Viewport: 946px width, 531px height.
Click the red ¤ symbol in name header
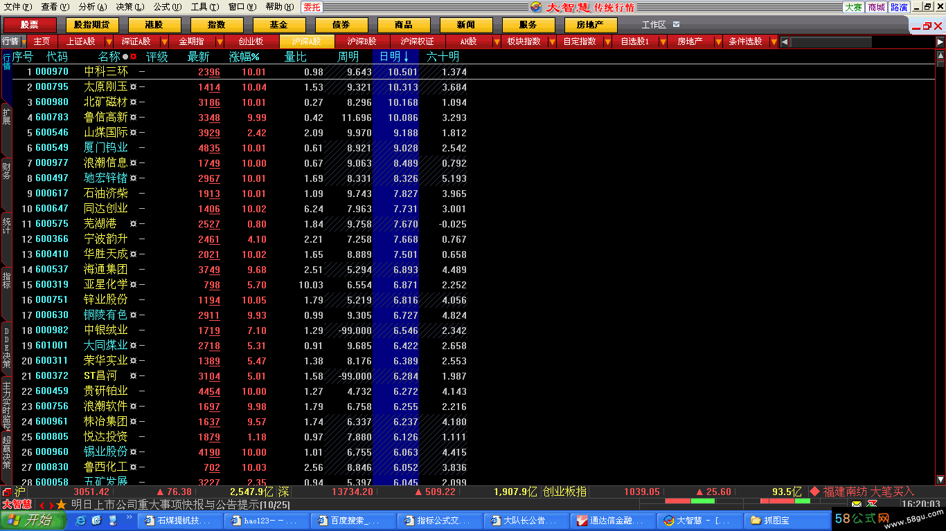tap(134, 57)
